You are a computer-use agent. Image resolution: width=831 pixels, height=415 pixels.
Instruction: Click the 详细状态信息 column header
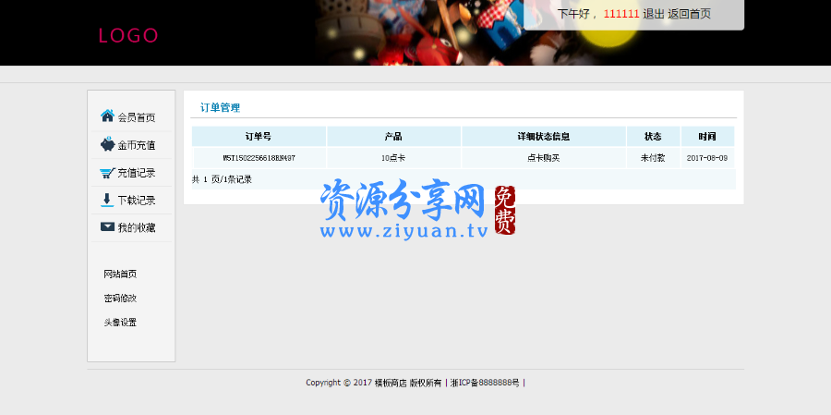(x=544, y=137)
